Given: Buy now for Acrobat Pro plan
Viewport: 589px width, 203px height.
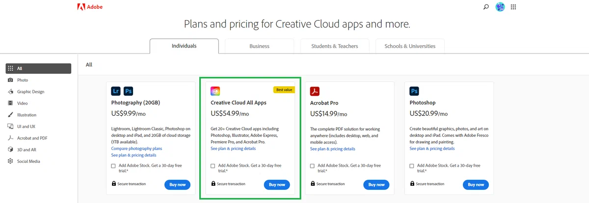Looking at the screenshot, I should point(376,185).
